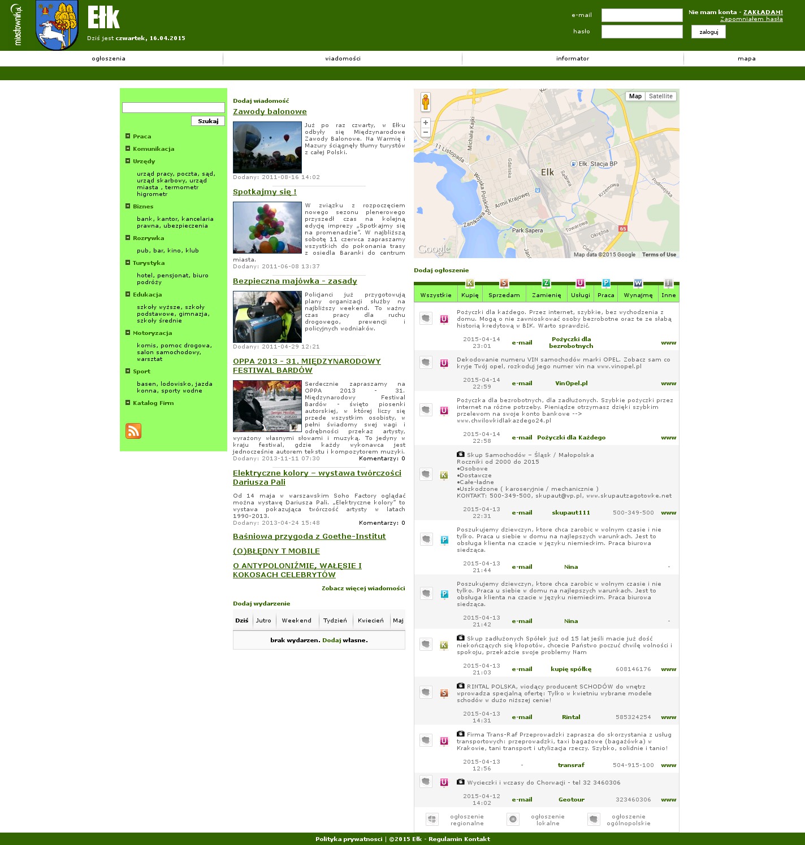This screenshot has height=845, width=805.
Task: Show all ads with Wszystkie tab
Action: click(x=436, y=295)
